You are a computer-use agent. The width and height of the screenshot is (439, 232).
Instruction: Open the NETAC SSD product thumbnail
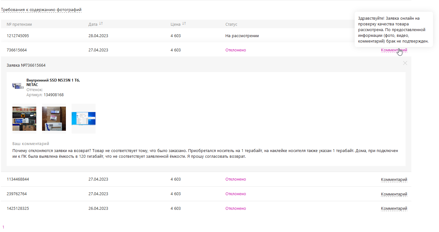(18, 86)
